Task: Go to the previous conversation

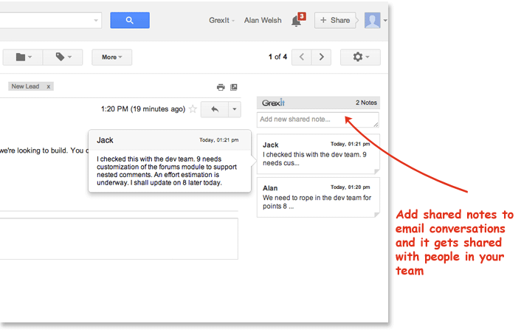Action: coord(302,57)
